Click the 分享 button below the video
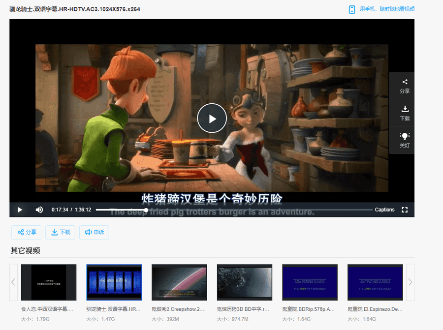The image size is (443, 330). pyautogui.click(x=27, y=232)
